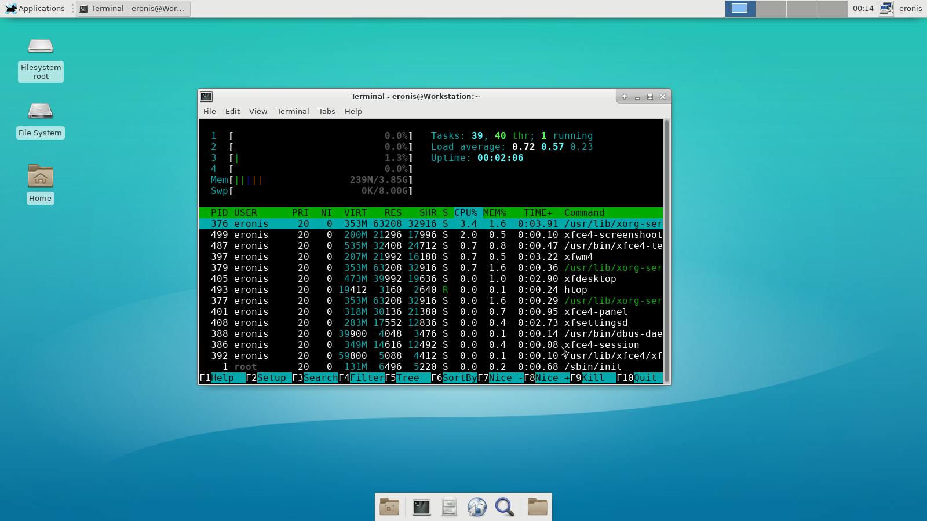Sort htop by MEM% column header
Image resolution: width=927 pixels, height=521 pixels.
pos(495,212)
